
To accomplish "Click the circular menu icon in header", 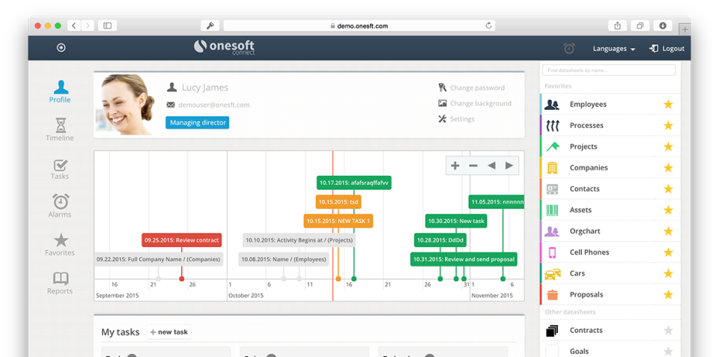I will 61,48.
